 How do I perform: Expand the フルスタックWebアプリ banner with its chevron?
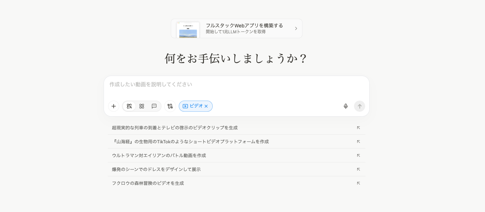[296, 28]
